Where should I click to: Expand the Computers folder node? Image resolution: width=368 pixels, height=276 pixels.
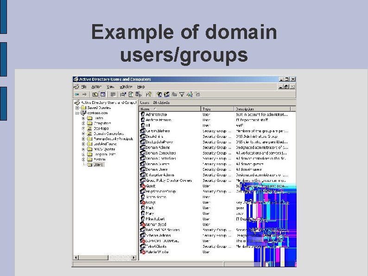(83, 123)
